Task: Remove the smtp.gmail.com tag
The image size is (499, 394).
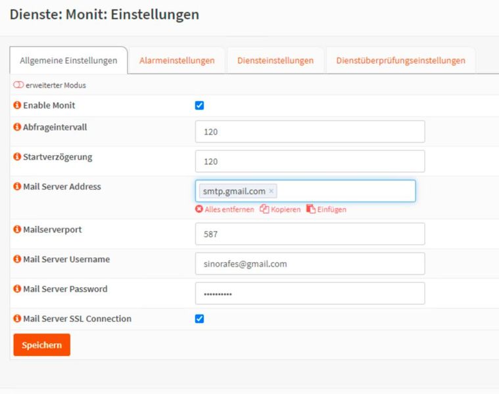Action: pyautogui.click(x=271, y=191)
